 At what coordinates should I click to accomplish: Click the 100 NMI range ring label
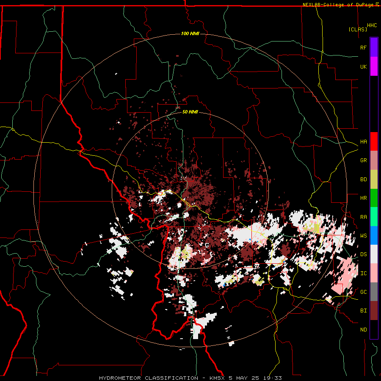click(190, 33)
